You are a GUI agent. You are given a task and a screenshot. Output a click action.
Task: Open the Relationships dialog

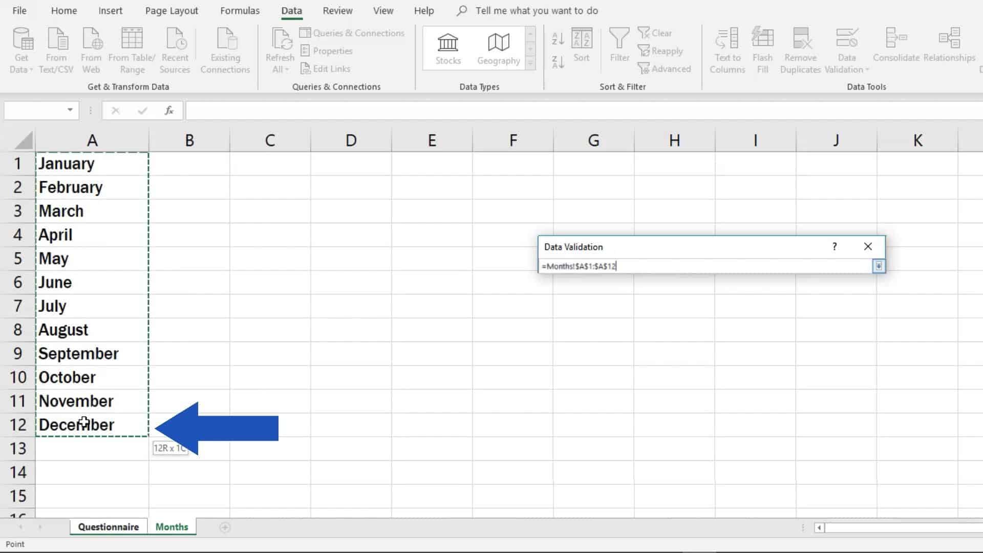(x=950, y=46)
